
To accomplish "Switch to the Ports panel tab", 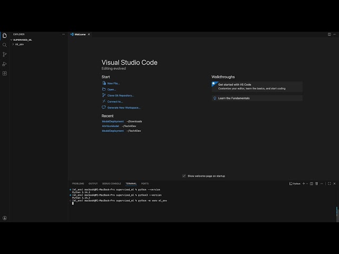I will (145, 184).
